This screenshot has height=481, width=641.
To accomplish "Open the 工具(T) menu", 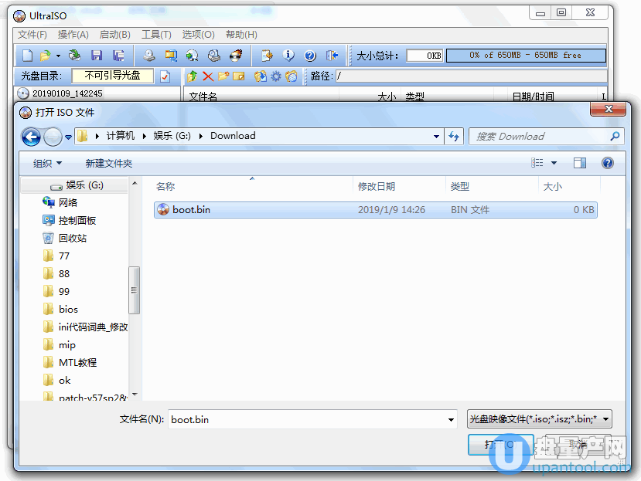I will pyautogui.click(x=156, y=35).
